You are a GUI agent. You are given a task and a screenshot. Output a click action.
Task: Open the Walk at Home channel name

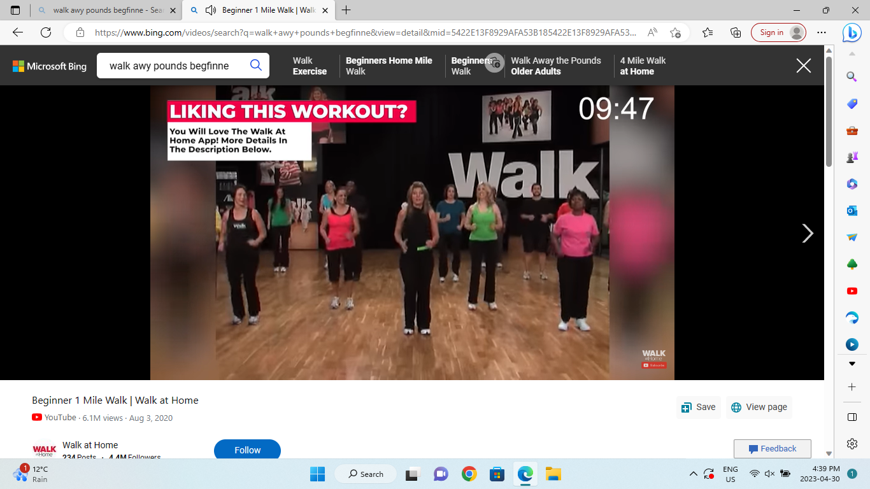(90, 445)
